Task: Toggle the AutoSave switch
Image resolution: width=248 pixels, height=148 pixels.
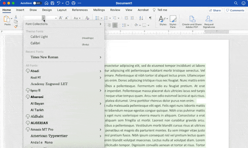Action: 37,3
